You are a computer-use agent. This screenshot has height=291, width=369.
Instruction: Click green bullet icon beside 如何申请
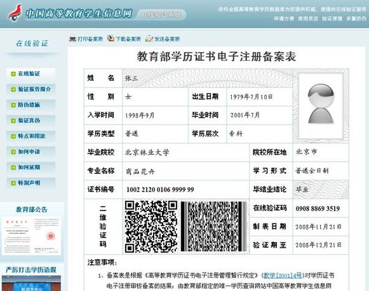click(13, 152)
